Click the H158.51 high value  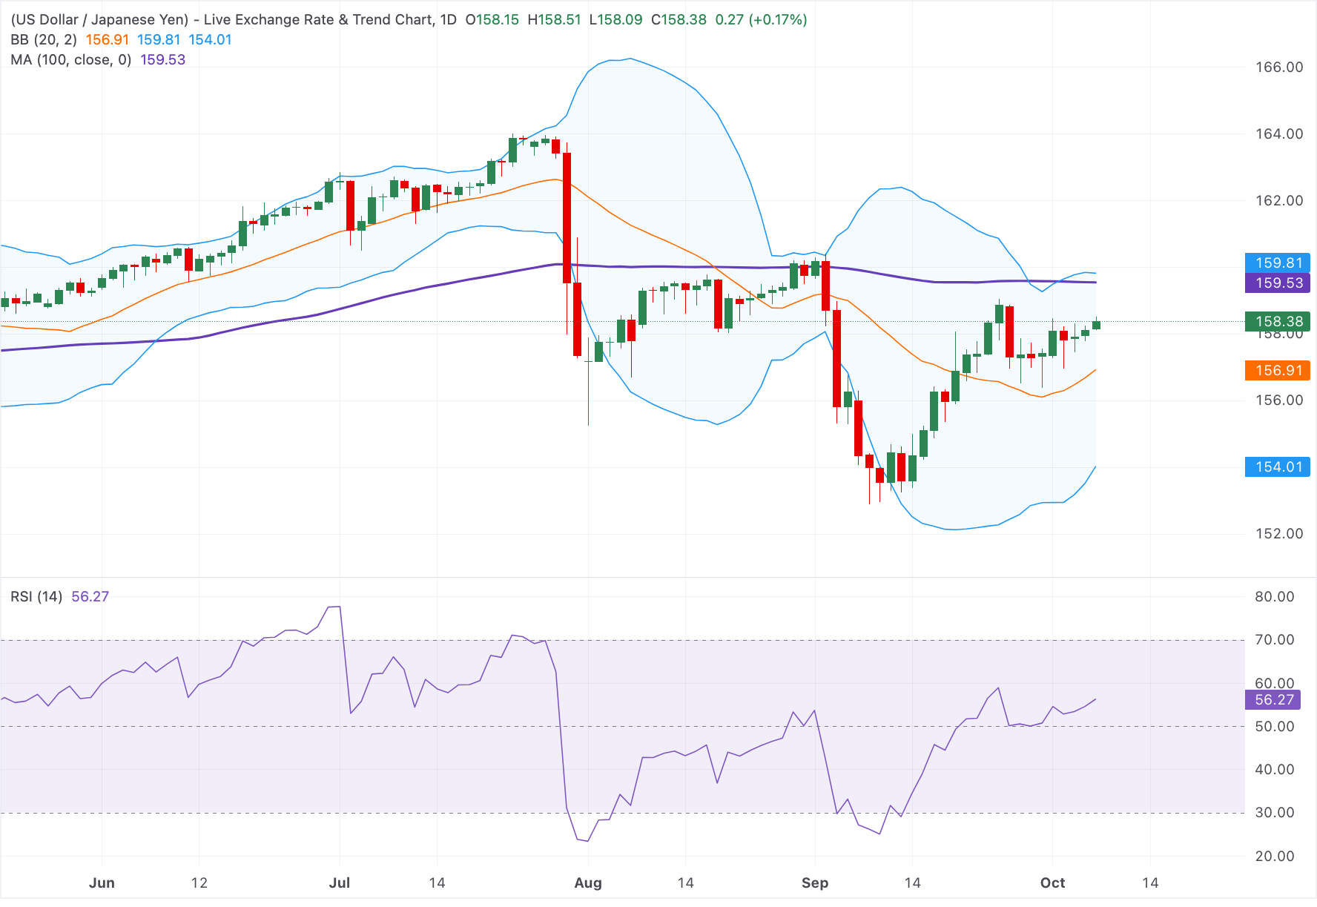click(x=554, y=19)
